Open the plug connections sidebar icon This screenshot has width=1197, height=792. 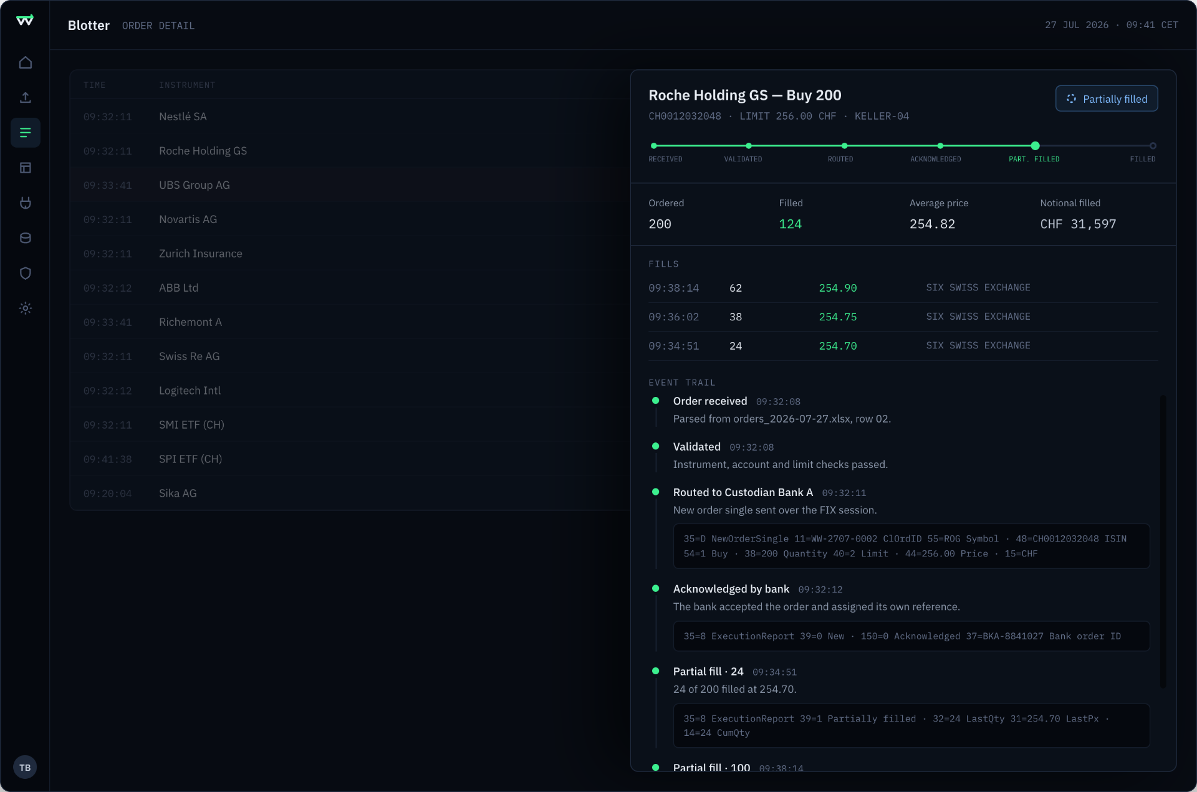click(x=26, y=203)
